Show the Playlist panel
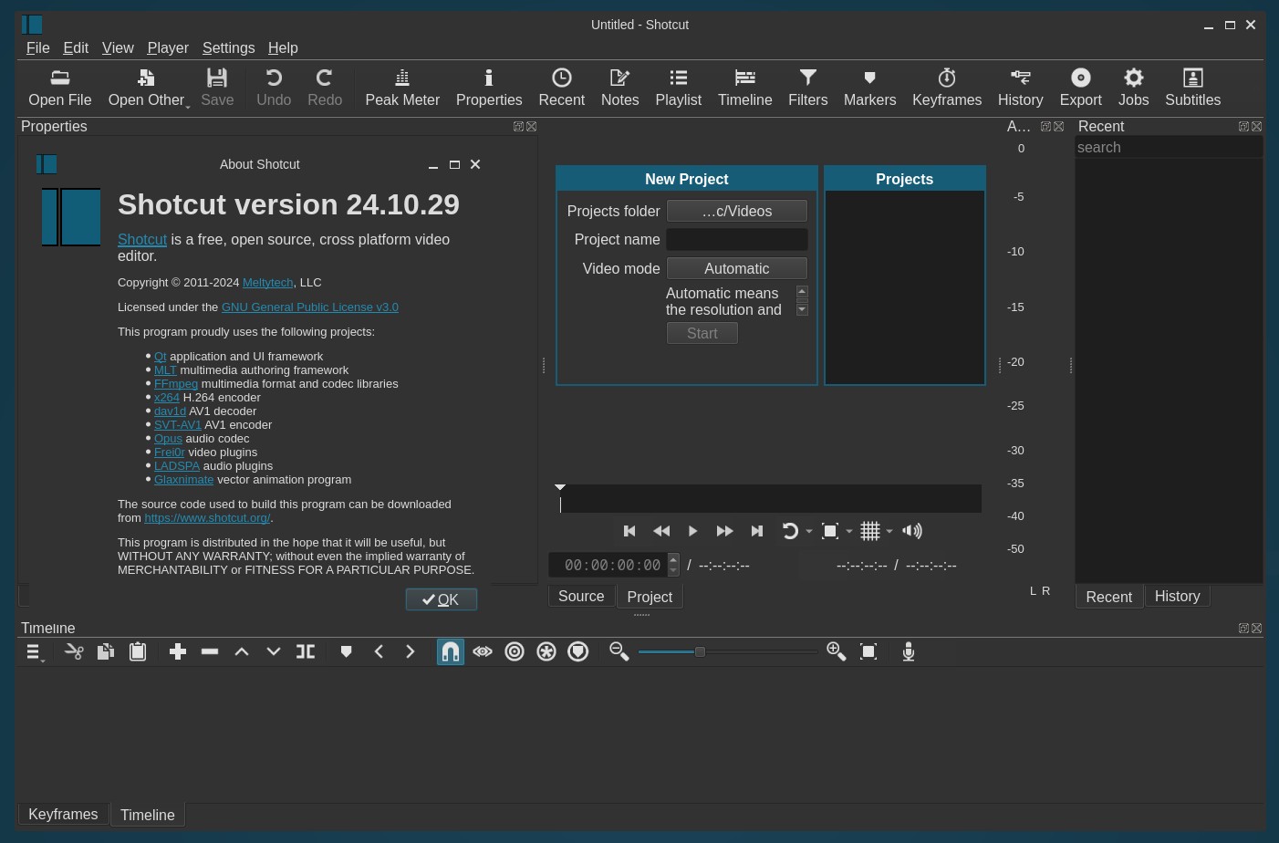The image size is (1279, 843). 679,88
